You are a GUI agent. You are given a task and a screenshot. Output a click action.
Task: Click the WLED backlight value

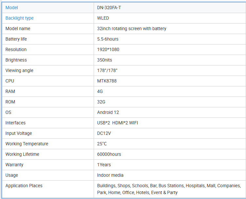[103, 18]
